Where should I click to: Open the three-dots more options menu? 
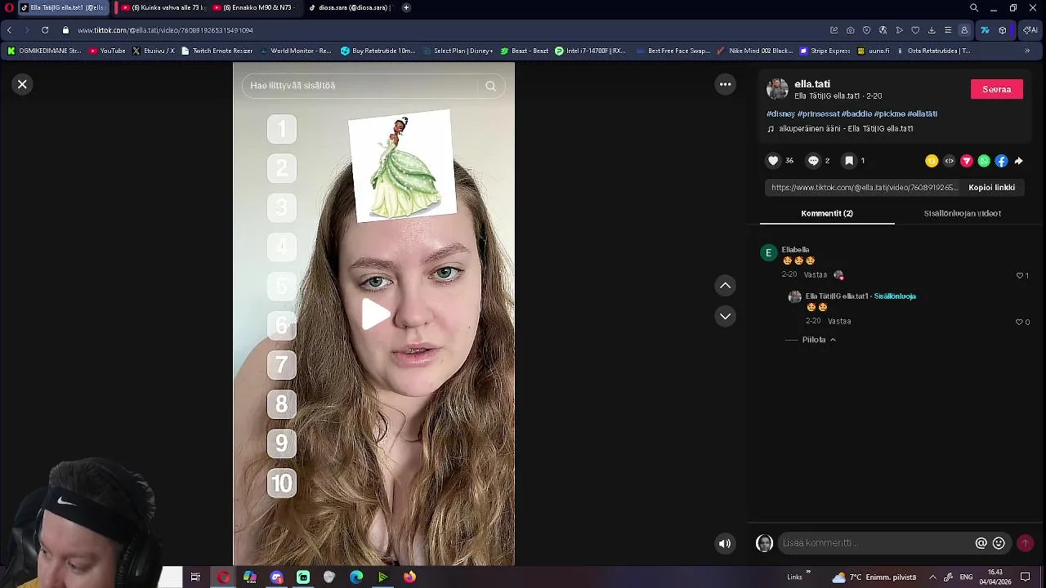coord(725,84)
